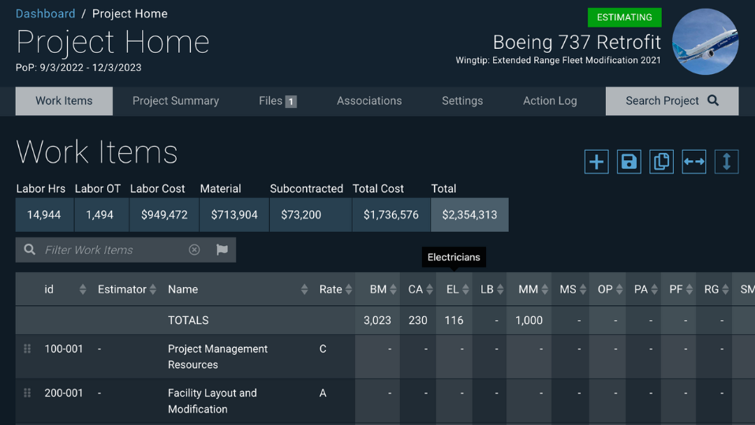Click the Rate C cell for 100-001
Viewport: 755px width, 425px height.
tap(323, 349)
